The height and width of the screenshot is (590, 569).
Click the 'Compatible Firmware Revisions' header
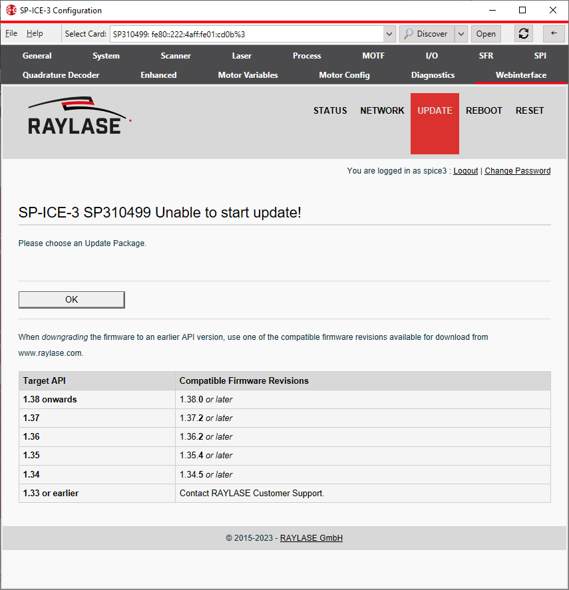coord(363,380)
